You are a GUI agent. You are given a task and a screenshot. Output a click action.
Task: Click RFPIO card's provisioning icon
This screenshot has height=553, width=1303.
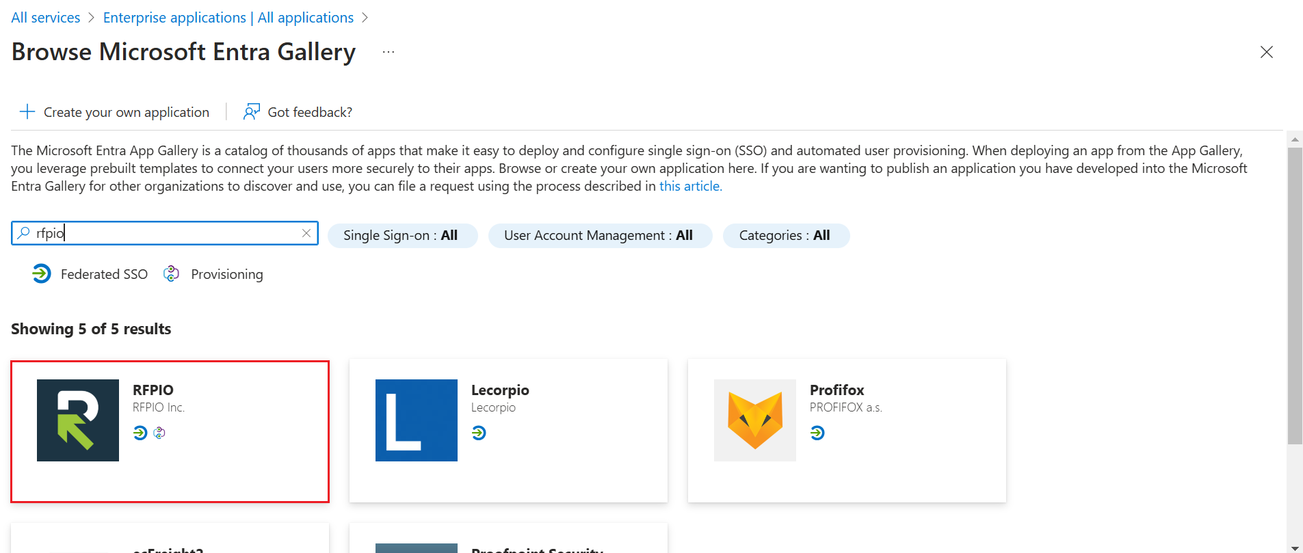pos(159,433)
